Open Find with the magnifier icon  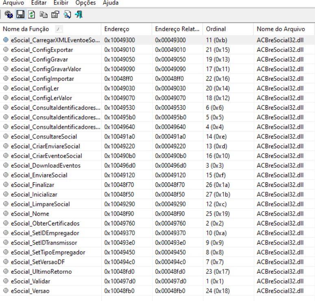point(67,15)
